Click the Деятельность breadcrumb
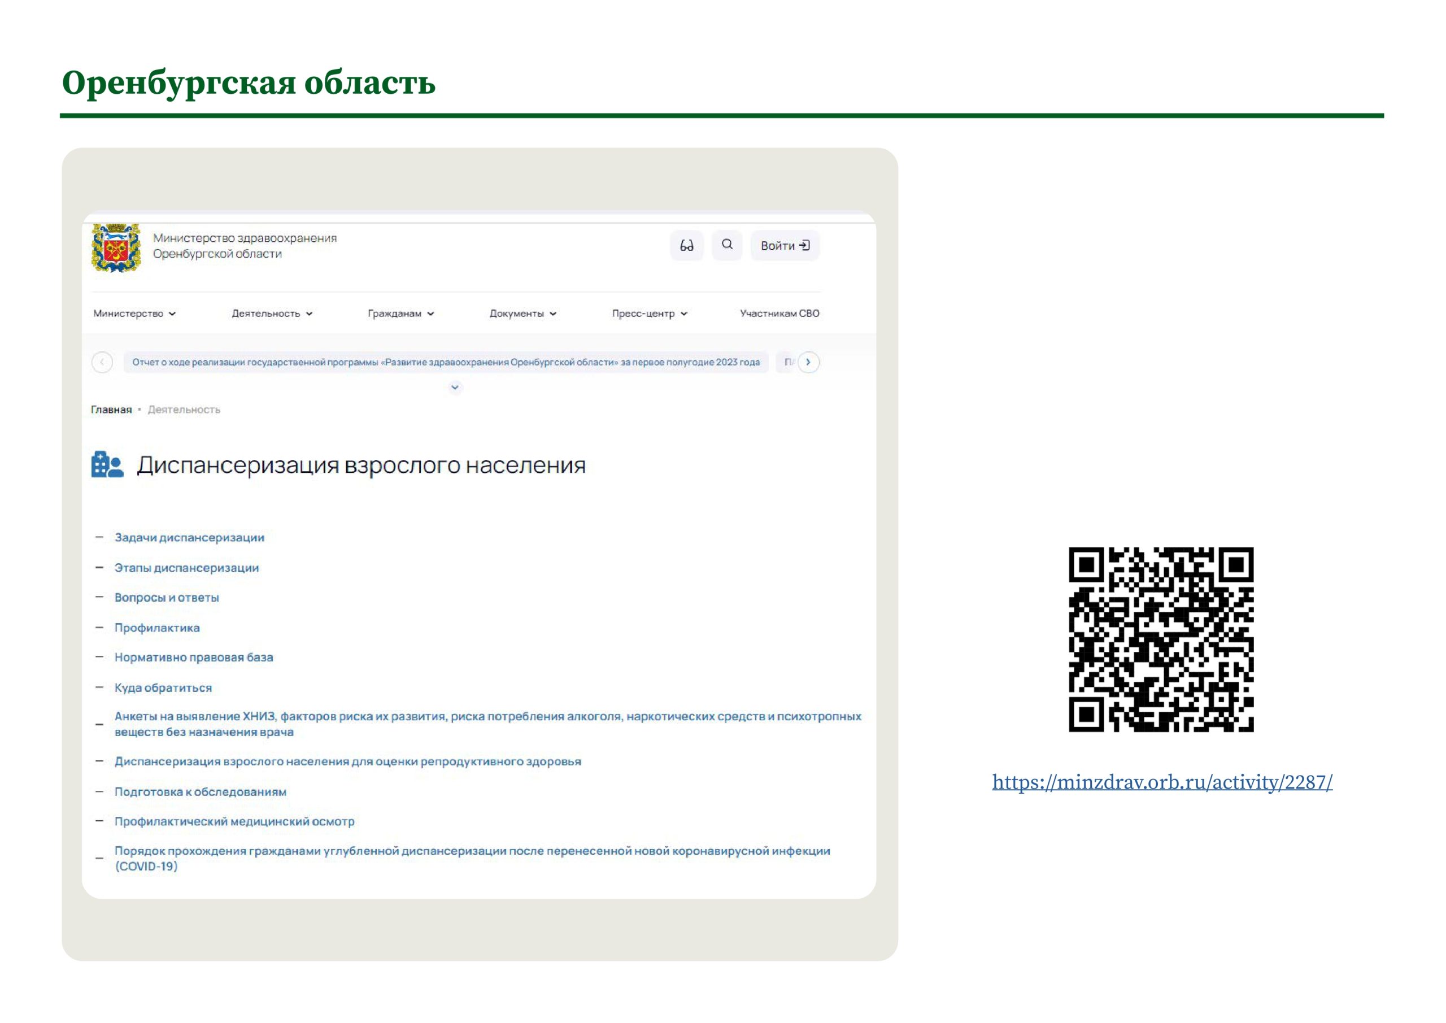The width and height of the screenshot is (1446, 1023). tap(184, 410)
